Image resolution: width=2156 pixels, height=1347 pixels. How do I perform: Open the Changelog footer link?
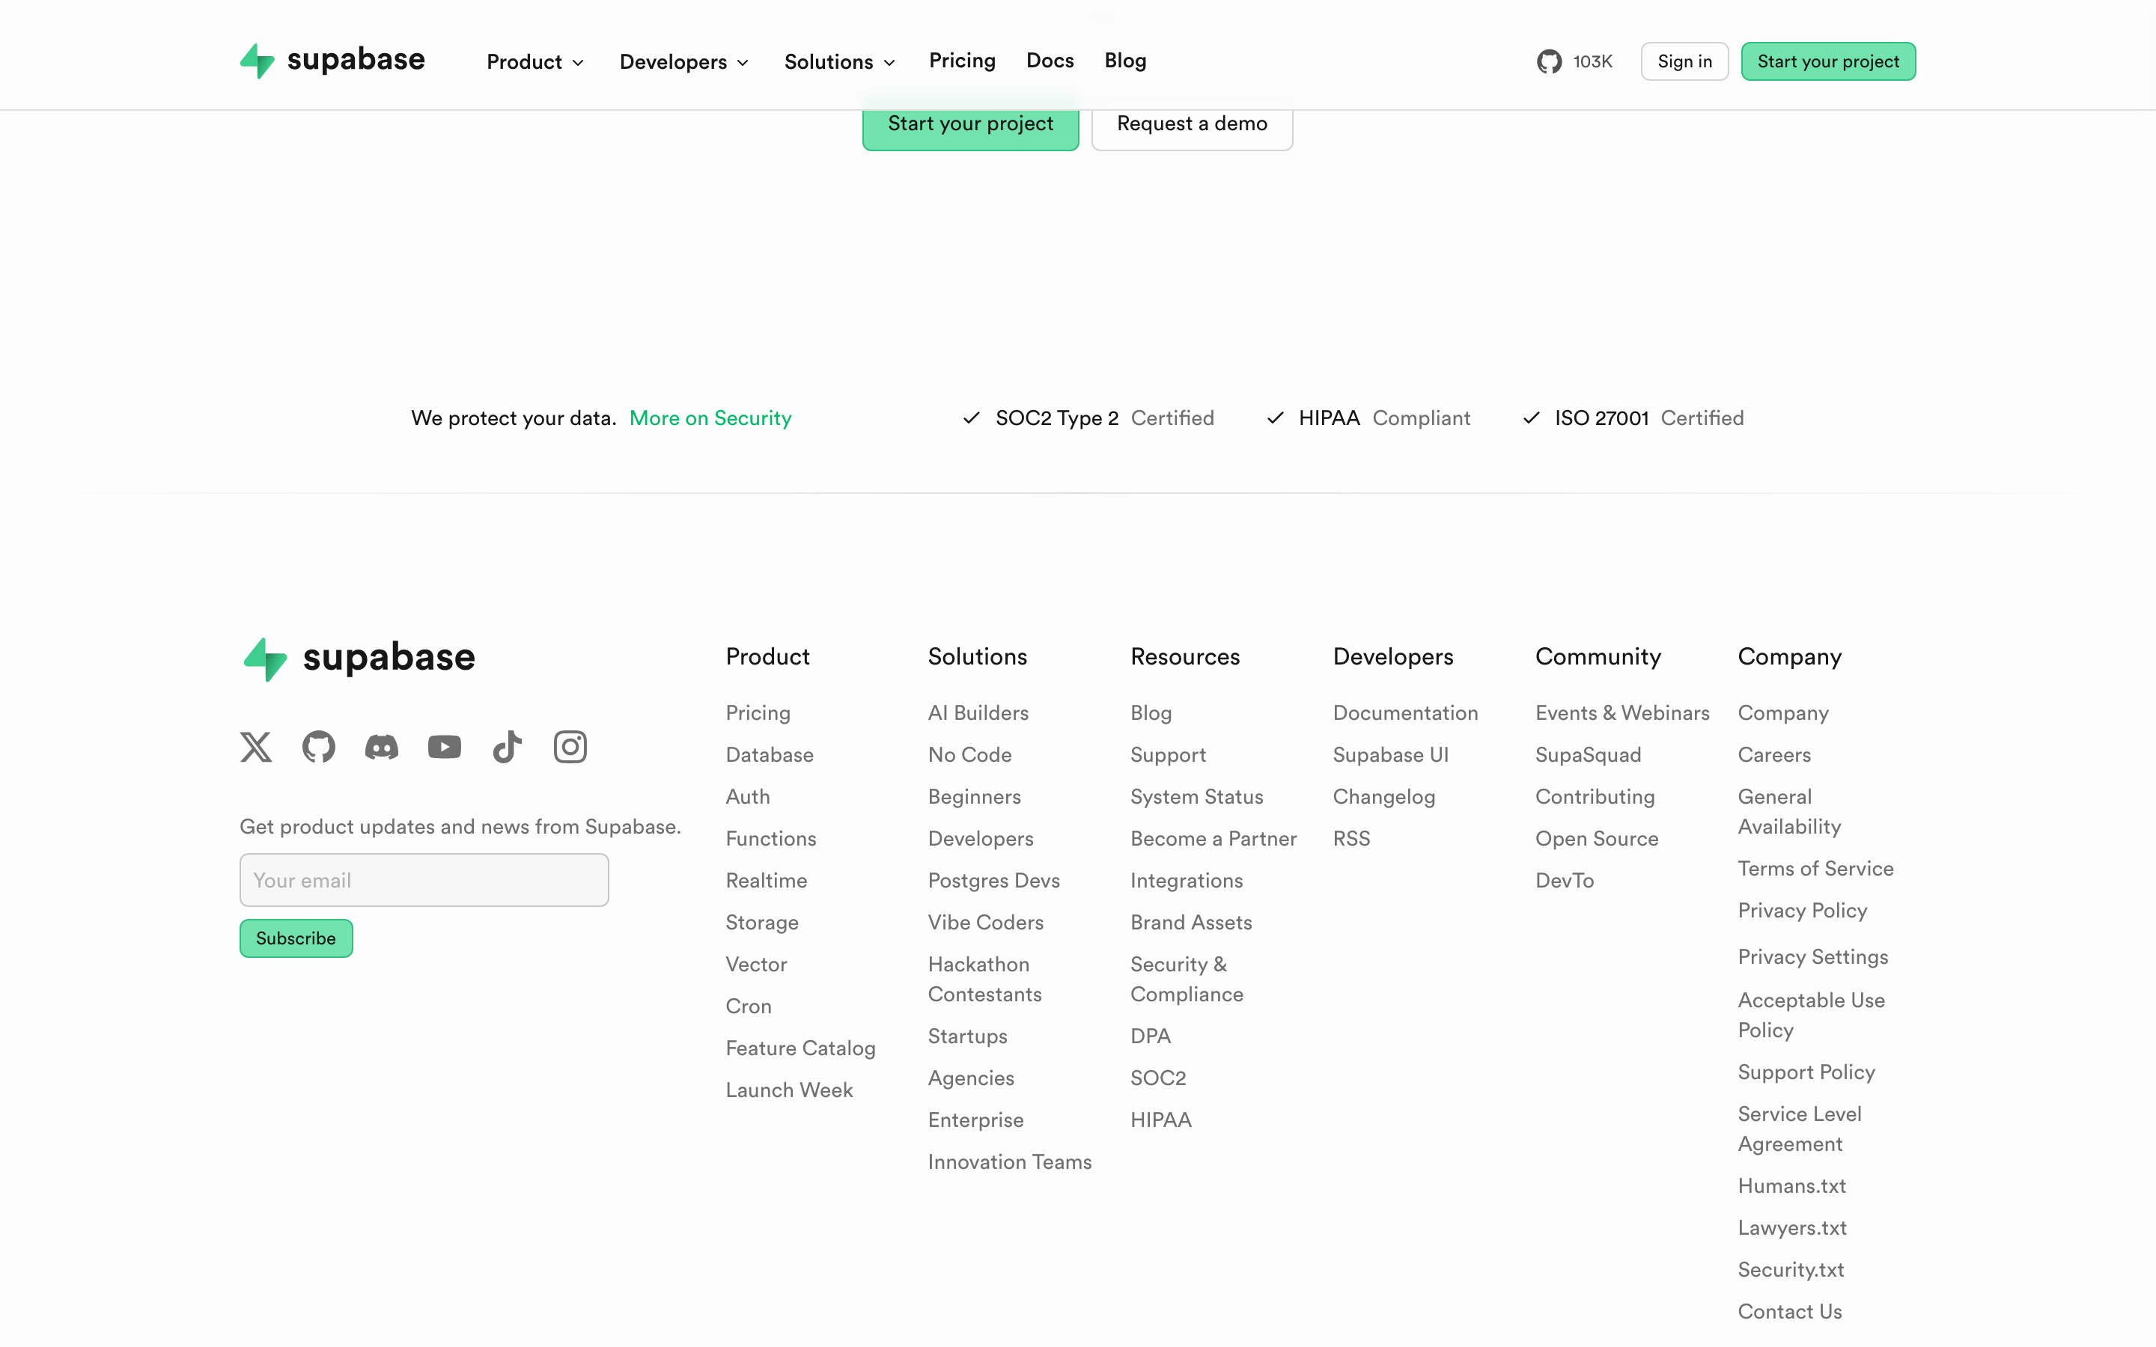(x=1383, y=796)
